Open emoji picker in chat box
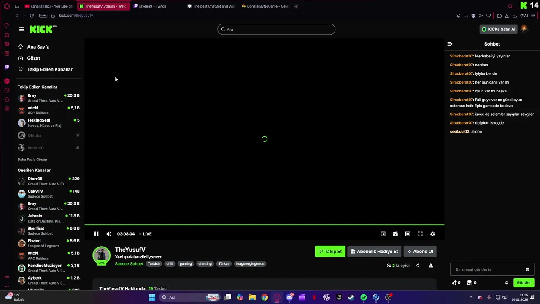Viewport: 540px width, 304px height. [527, 269]
